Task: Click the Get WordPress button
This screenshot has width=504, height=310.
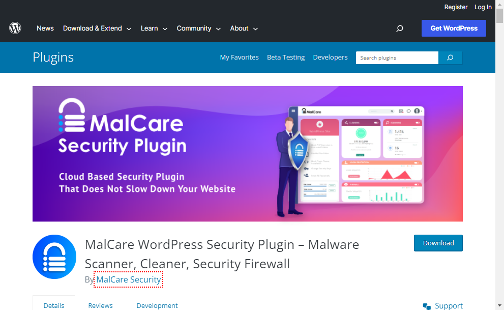Action: pos(454,29)
